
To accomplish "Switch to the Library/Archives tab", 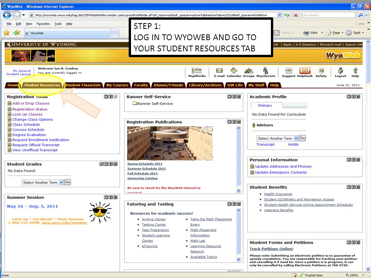I will [x=205, y=85].
